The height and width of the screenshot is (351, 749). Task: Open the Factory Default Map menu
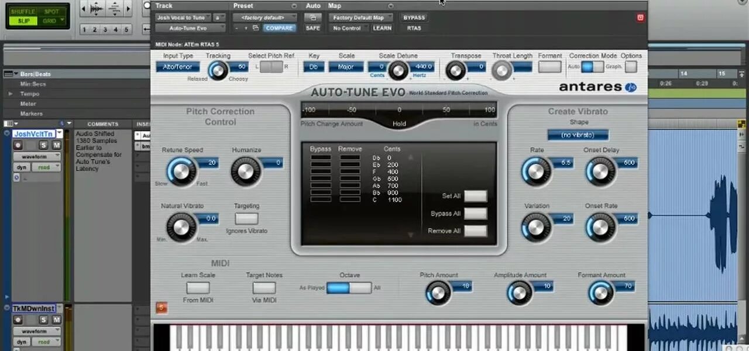click(x=362, y=18)
